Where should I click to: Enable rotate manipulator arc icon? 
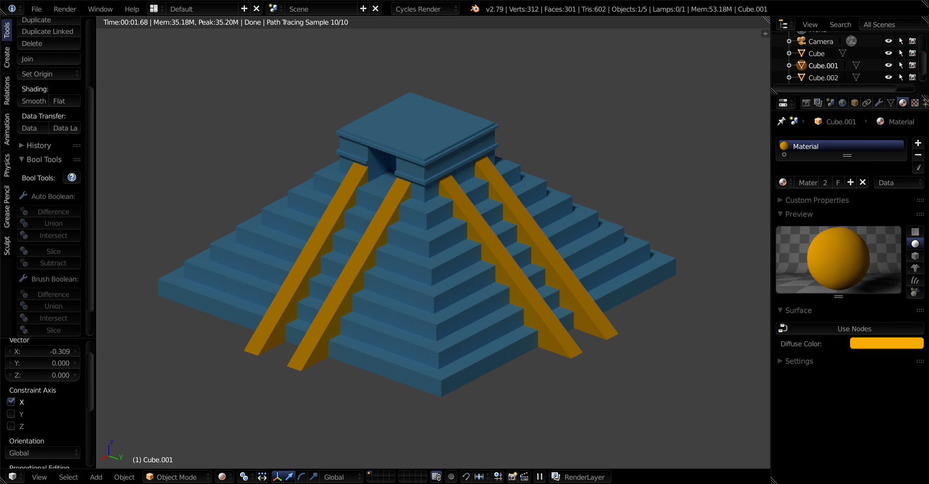point(301,477)
